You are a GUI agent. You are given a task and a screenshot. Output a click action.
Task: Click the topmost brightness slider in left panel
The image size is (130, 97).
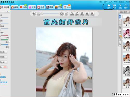pos(4,18)
